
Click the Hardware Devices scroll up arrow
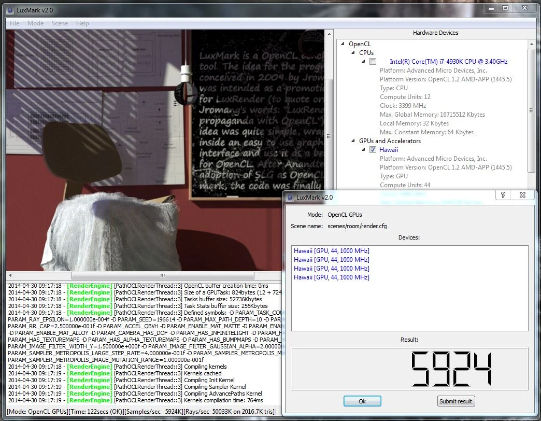531,44
